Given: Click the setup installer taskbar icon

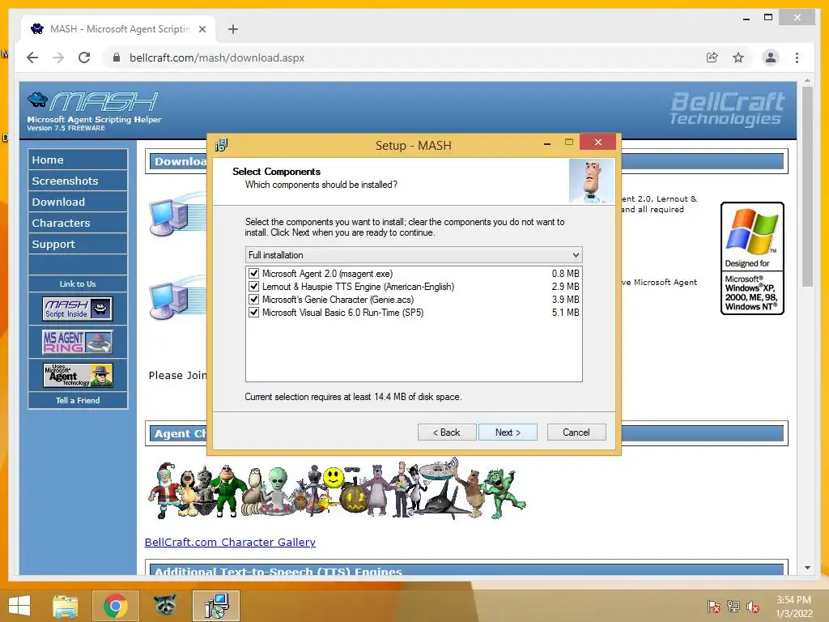Looking at the screenshot, I should point(216,606).
